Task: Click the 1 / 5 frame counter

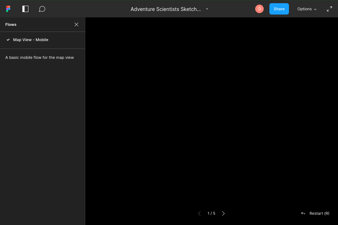Action: click(211, 213)
